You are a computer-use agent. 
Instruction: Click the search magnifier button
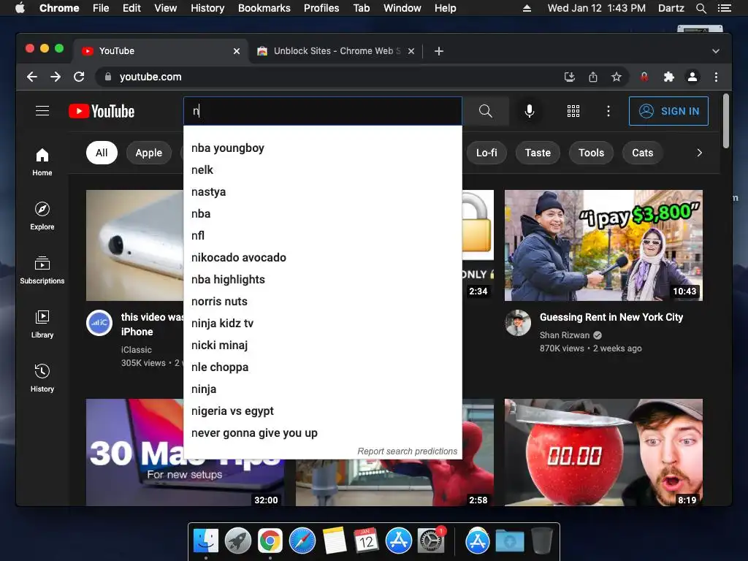tap(485, 111)
